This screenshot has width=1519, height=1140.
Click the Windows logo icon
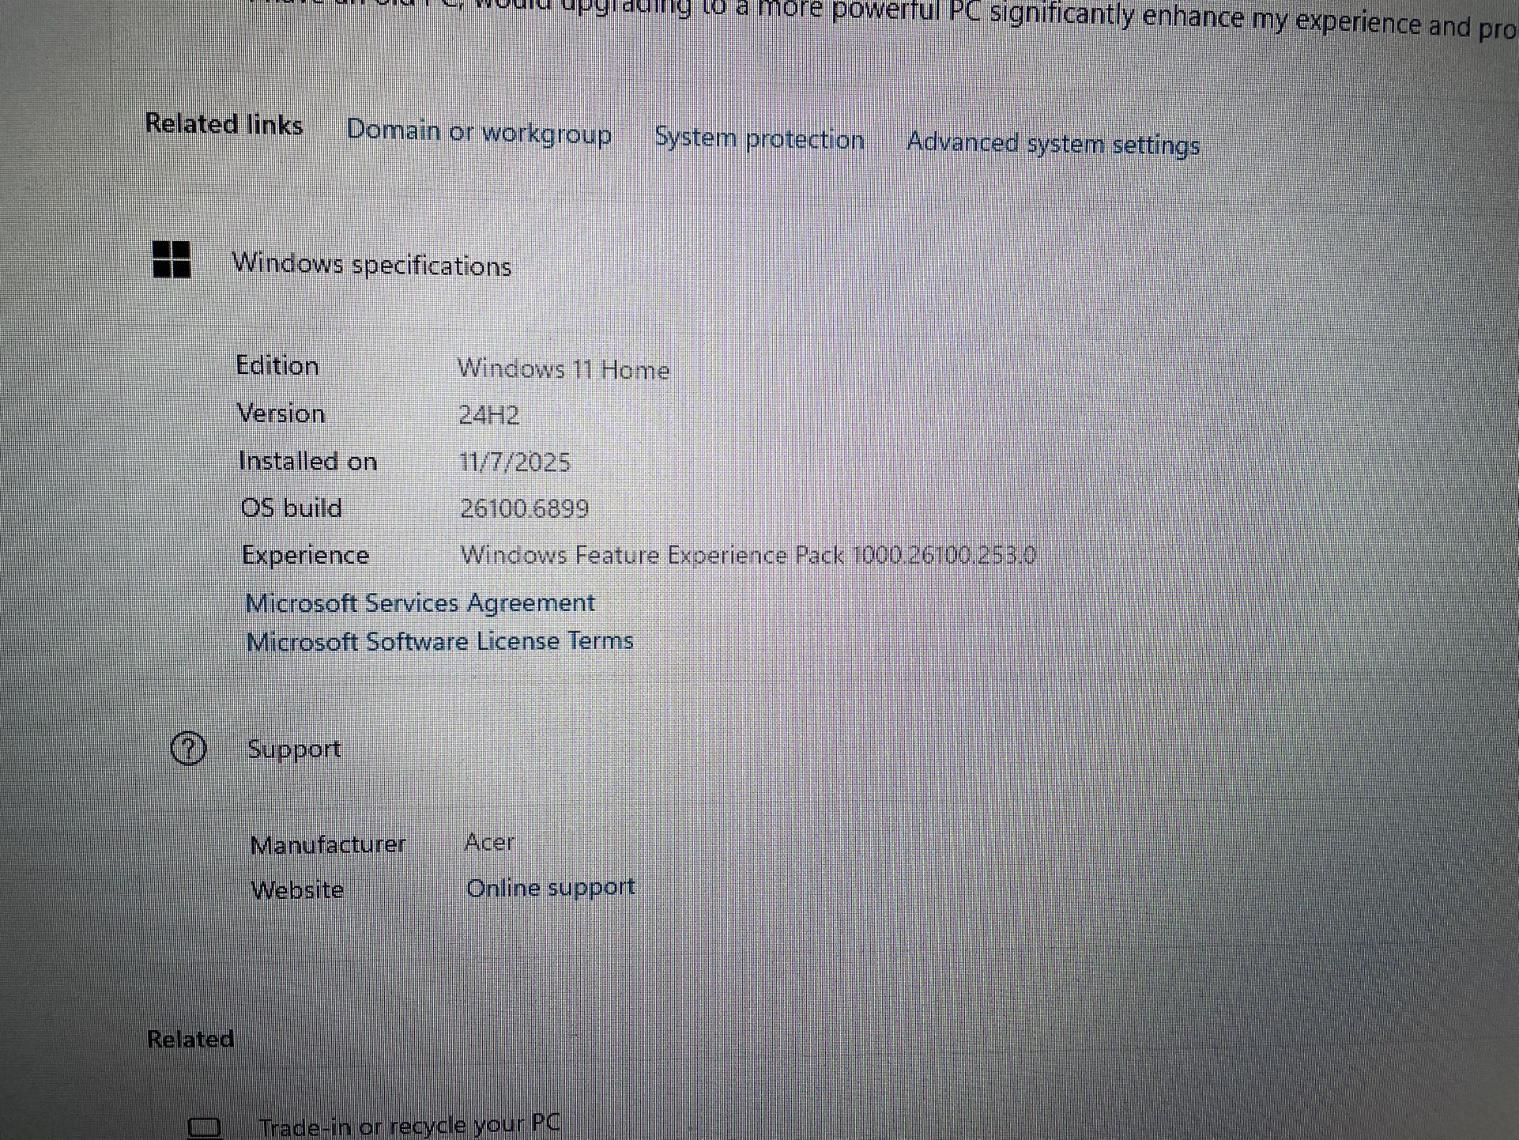point(171,259)
